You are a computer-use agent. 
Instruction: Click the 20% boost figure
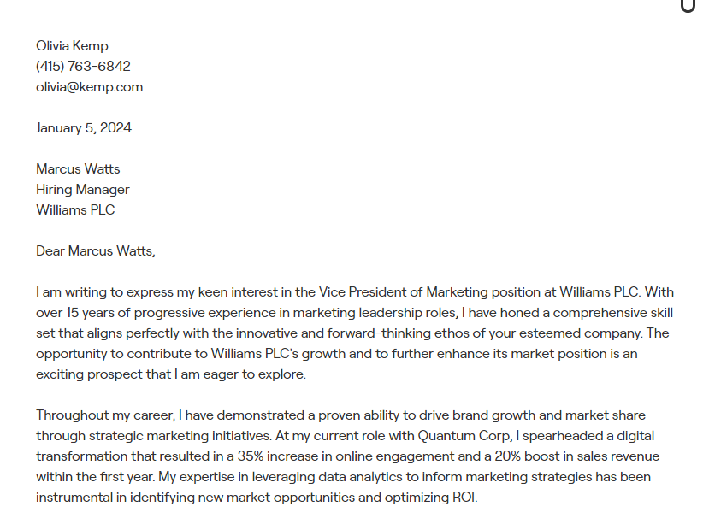click(527, 456)
